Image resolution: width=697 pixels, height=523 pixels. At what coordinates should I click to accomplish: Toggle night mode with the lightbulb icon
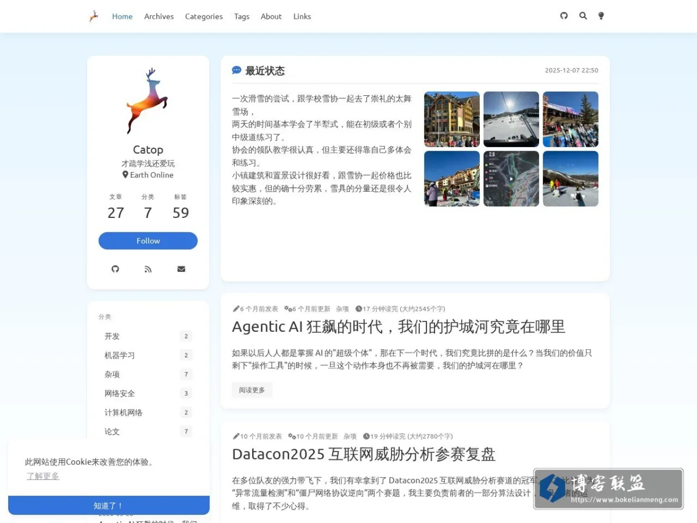(x=601, y=16)
